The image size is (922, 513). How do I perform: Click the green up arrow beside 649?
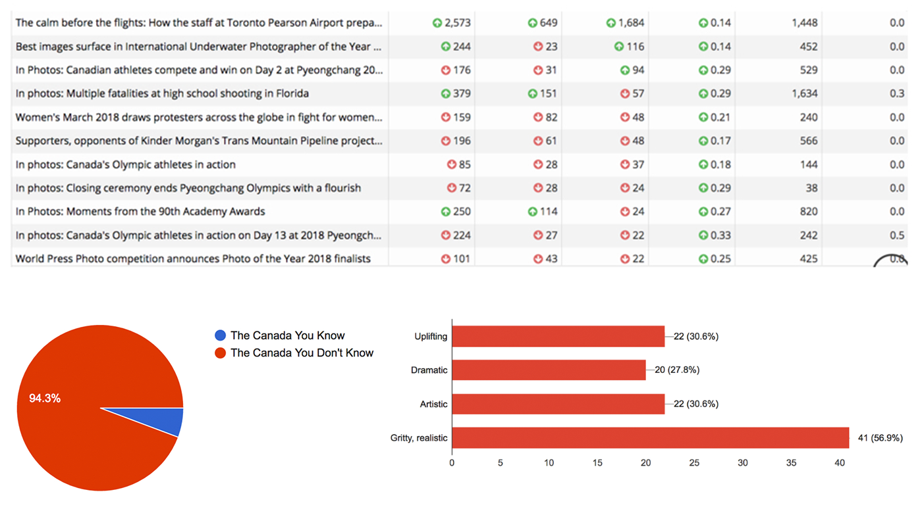pyautogui.click(x=532, y=23)
